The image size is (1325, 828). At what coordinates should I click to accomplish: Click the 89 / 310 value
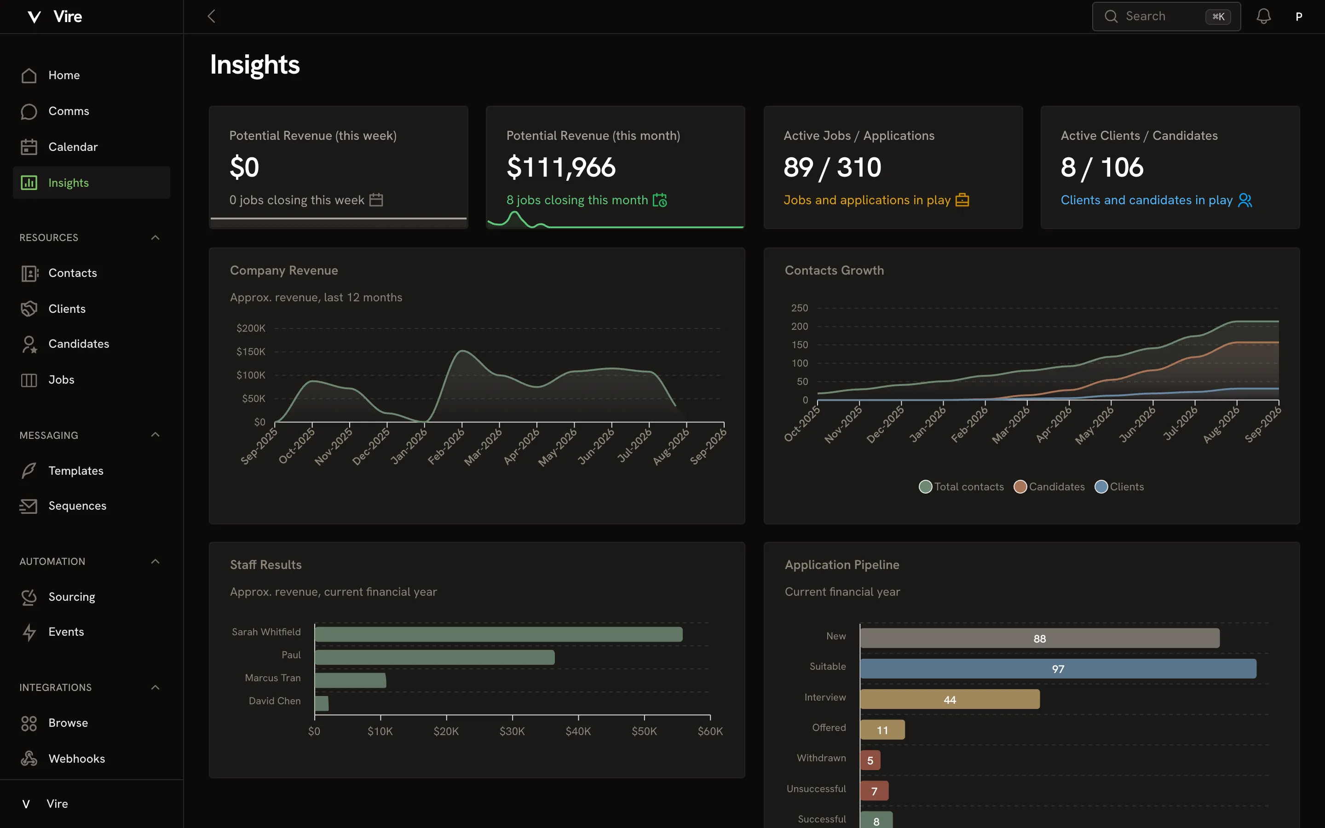(832, 167)
